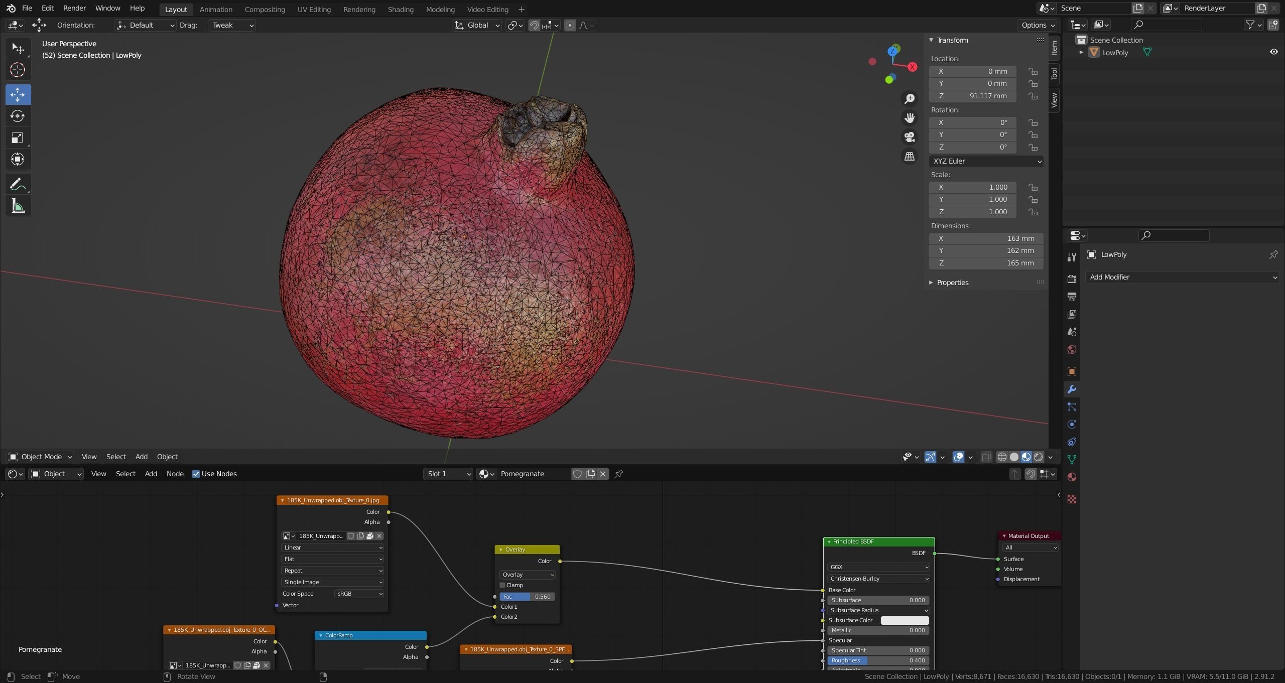Open the Object Mode dropdown
The height and width of the screenshot is (683, 1285).
click(41, 457)
